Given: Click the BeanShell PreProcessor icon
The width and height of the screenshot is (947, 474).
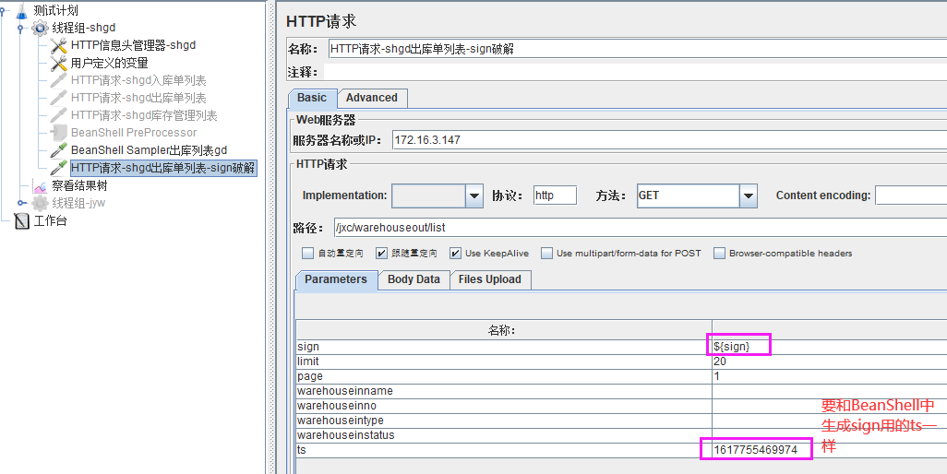Looking at the screenshot, I should (x=58, y=133).
